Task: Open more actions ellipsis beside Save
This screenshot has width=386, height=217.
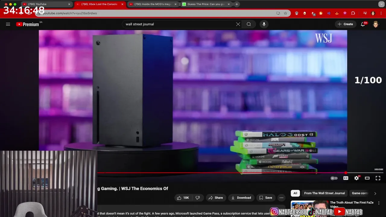Action: tap(281, 198)
